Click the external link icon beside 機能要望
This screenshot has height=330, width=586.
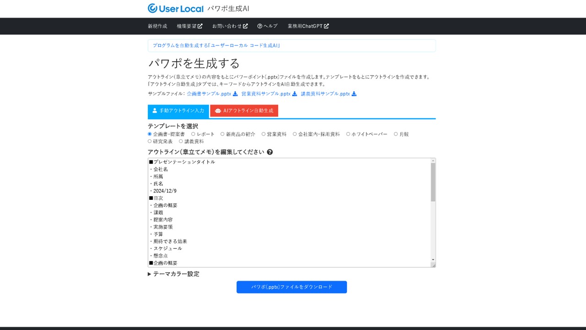[200, 26]
